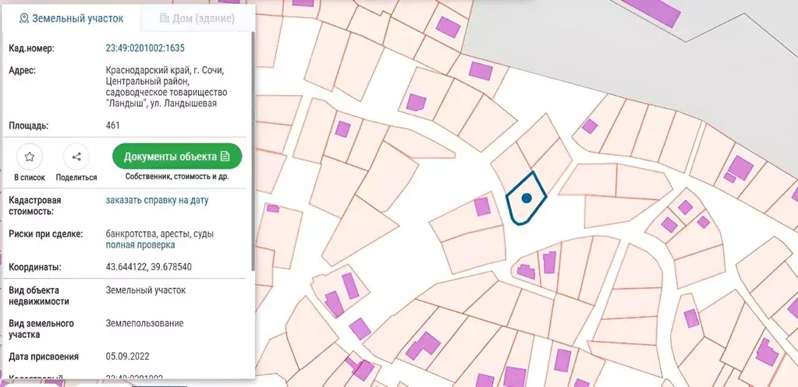Click the Вид объекта недвижимости label
Screen dimensions: 798x387
click(x=39, y=296)
